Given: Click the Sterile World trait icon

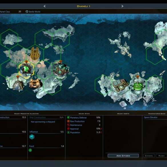Looking at the screenshot, I should 27,12.
